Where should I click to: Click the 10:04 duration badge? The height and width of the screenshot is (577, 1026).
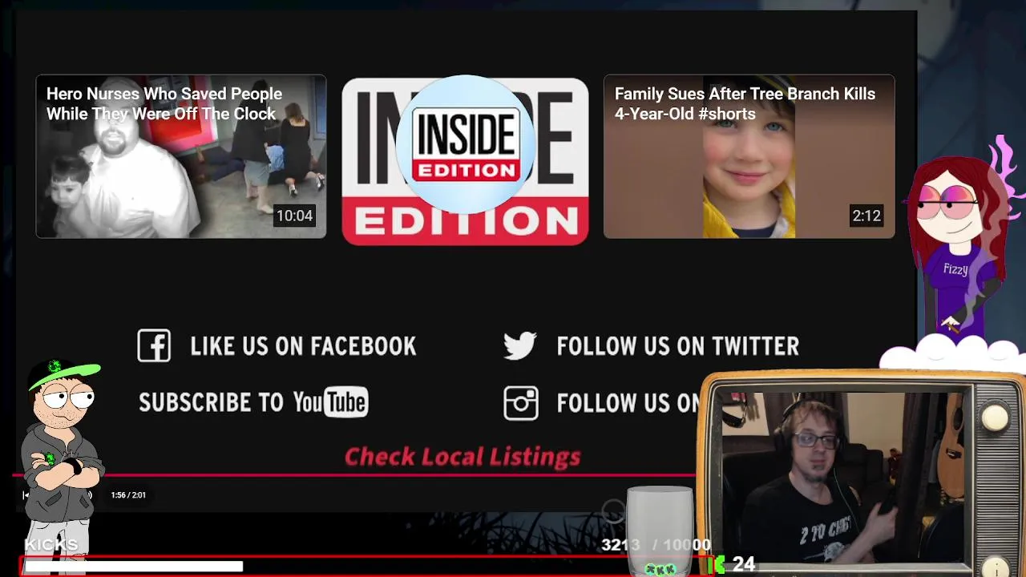coord(294,216)
